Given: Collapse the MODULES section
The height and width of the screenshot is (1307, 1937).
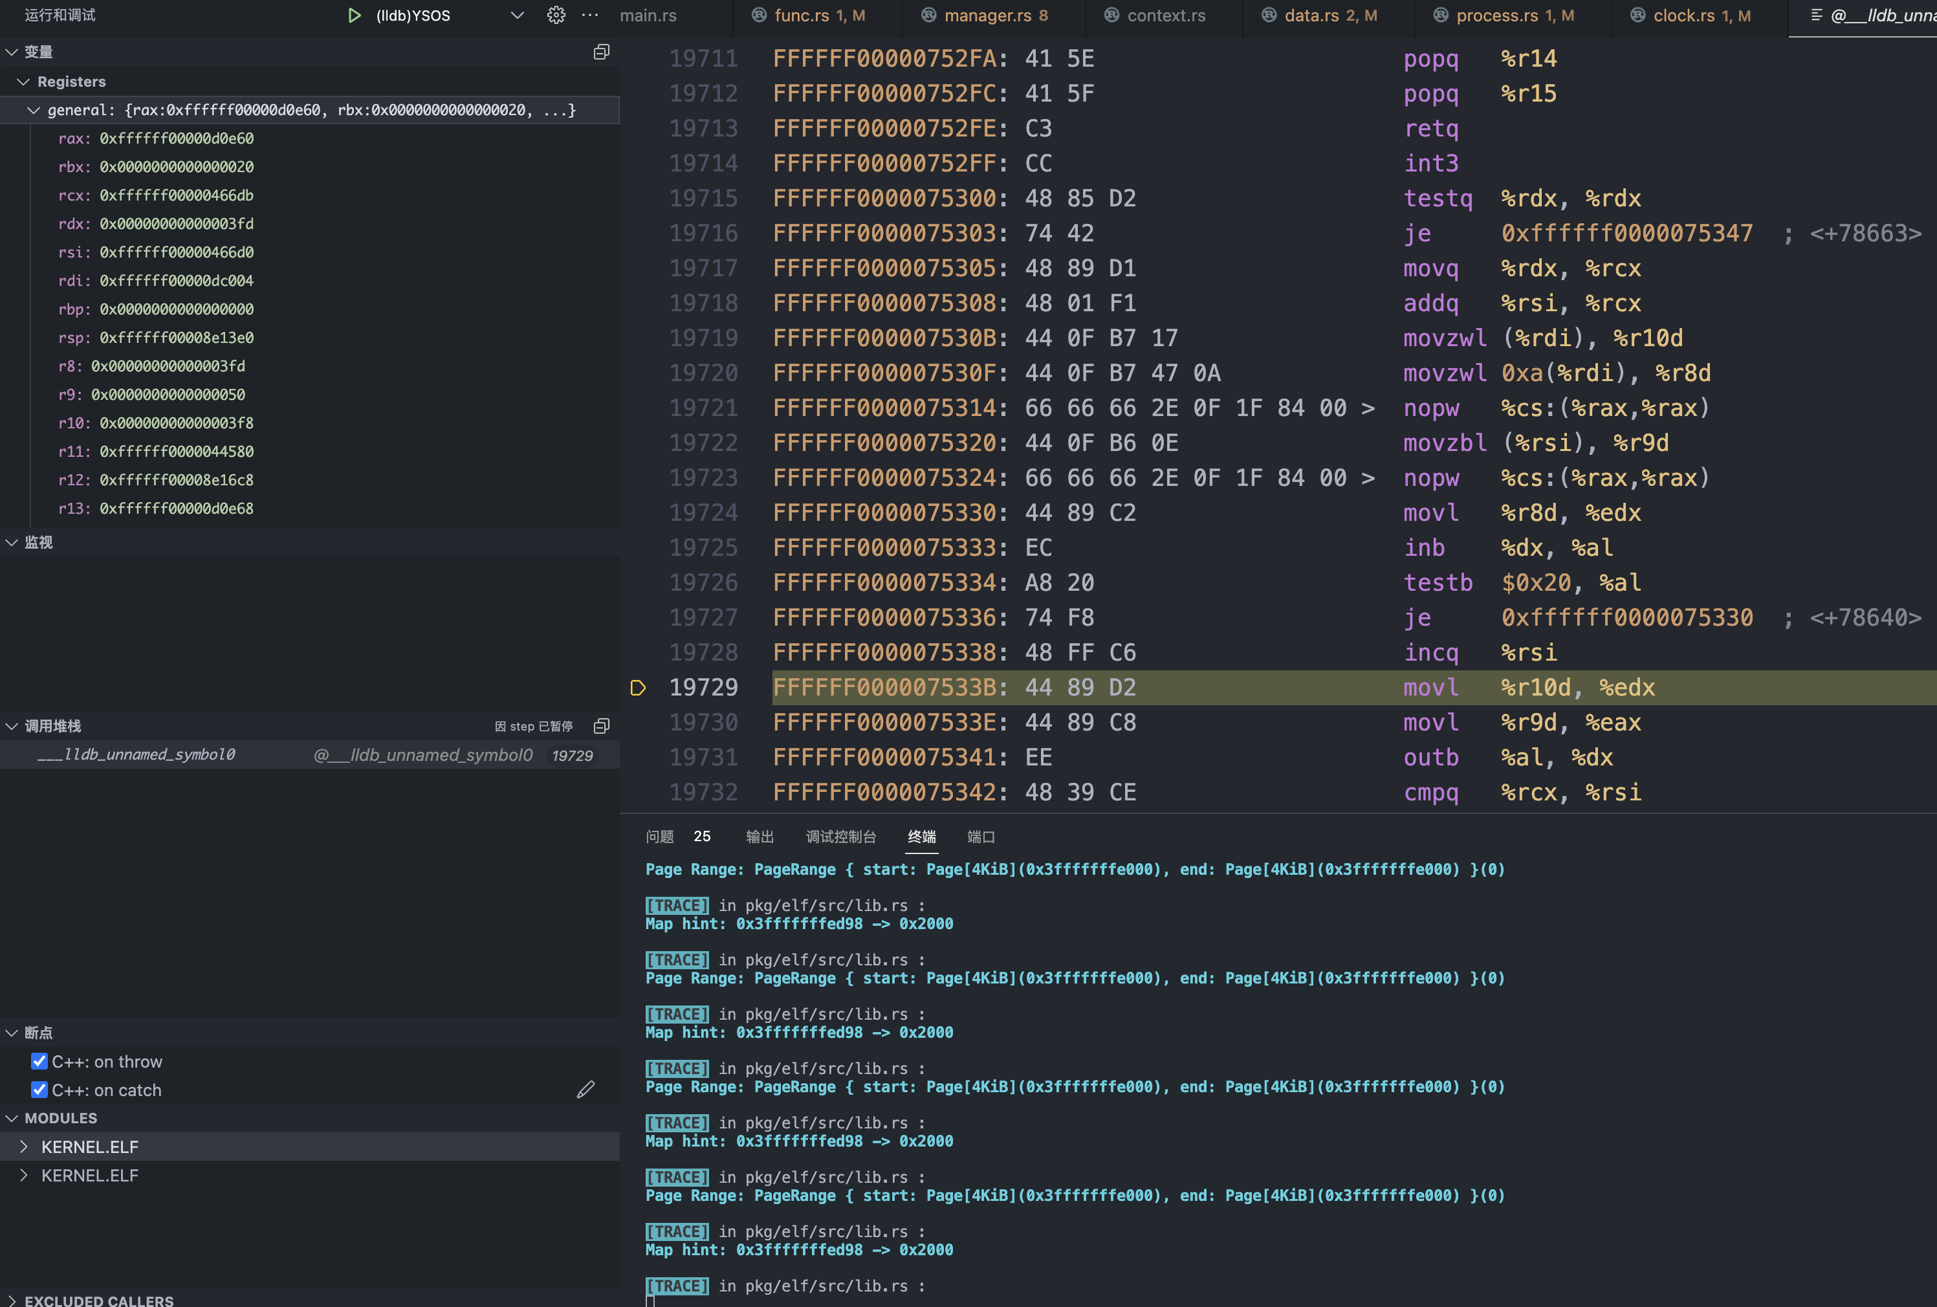Looking at the screenshot, I should click(x=12, y=1118).
